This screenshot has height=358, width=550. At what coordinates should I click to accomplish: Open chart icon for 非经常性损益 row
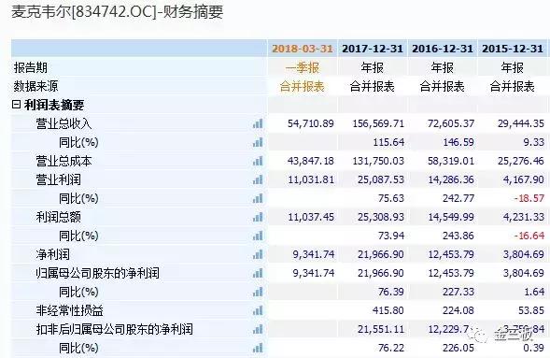[x=258, y=310]
